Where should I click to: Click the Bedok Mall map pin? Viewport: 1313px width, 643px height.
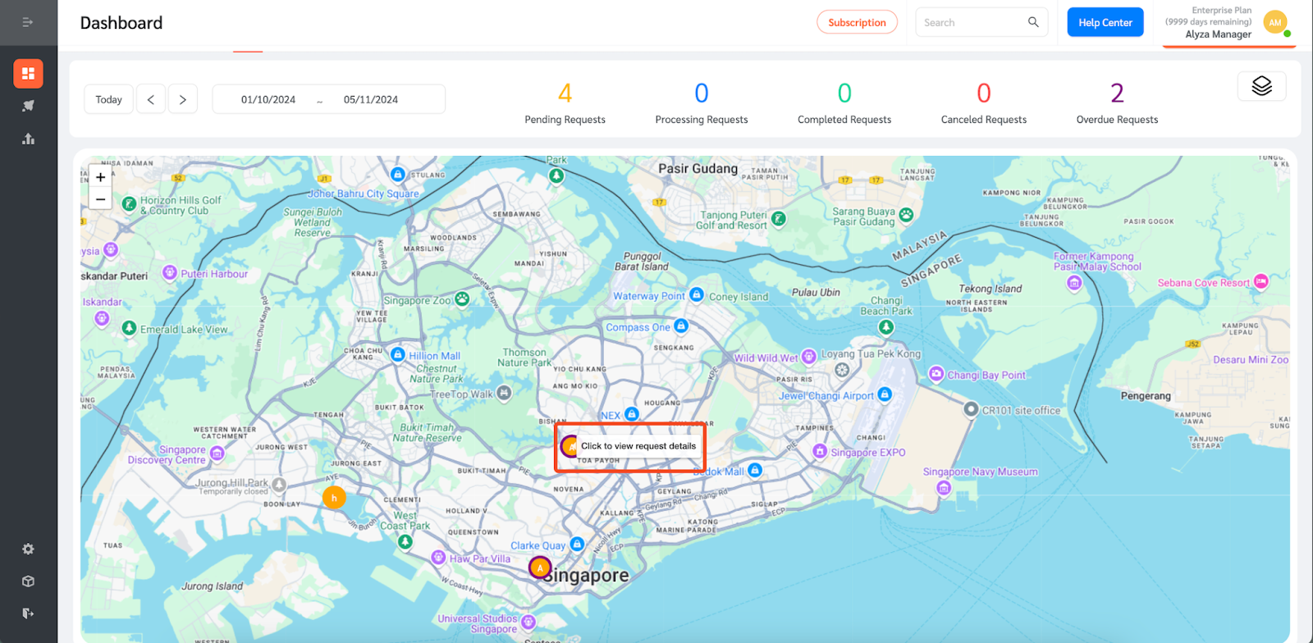tap(755, 470)
